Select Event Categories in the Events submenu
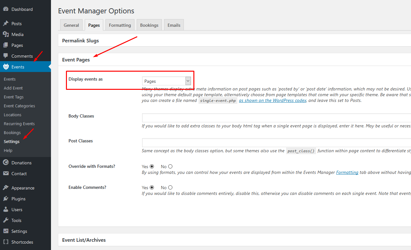 (19, 105)
